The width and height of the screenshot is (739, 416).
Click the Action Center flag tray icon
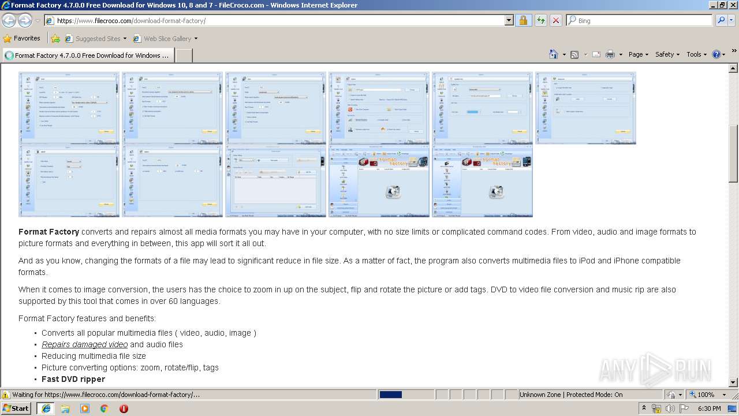pyautogui.click(x=684, y=408)
